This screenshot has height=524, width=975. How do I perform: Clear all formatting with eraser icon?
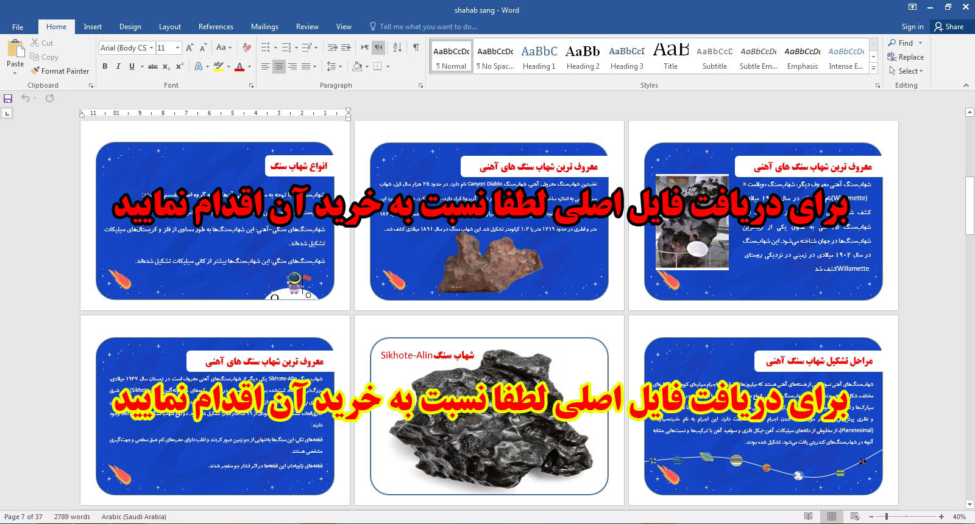(247, 47)
